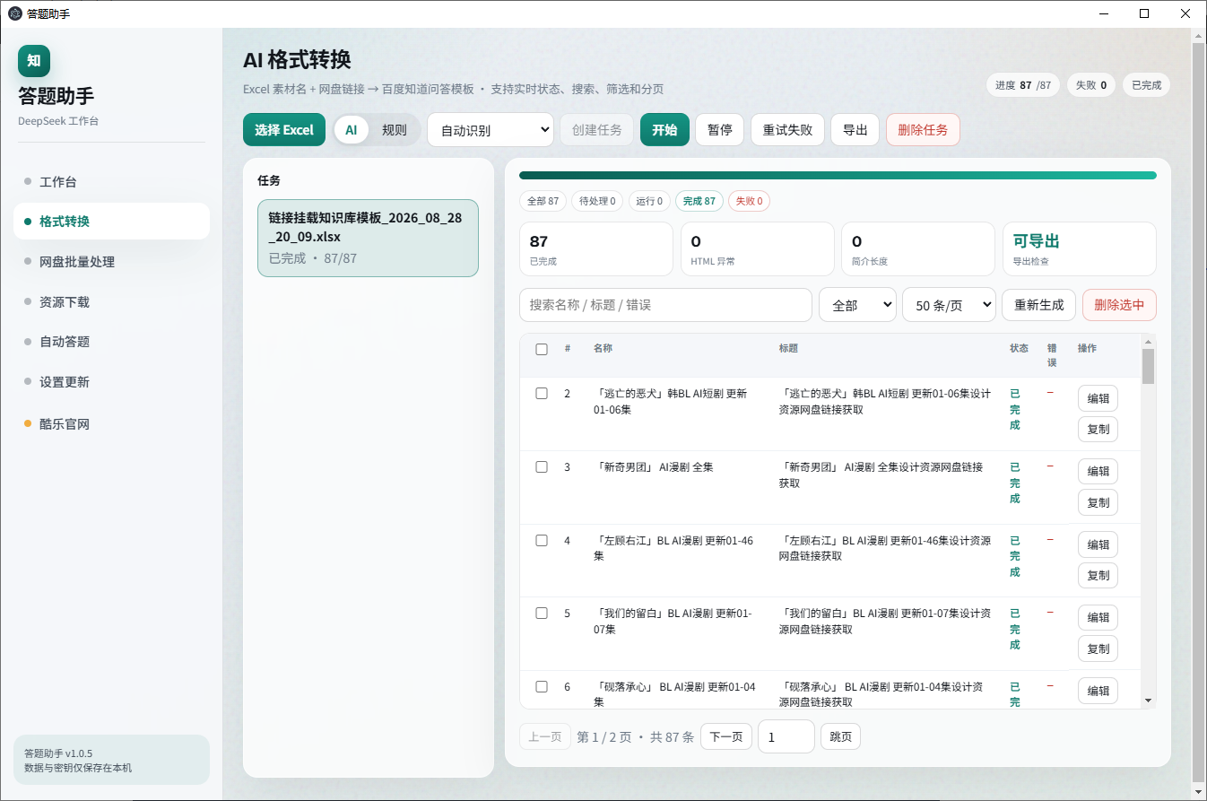
Task: Click the 重新生成 button
Action: click(x=1038, y=305)
